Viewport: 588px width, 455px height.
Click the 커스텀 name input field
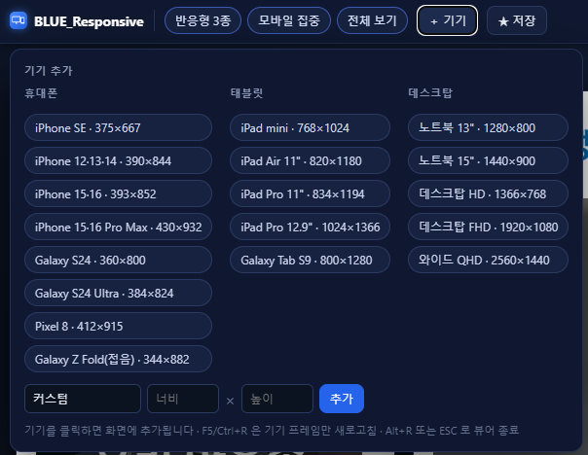pyautogui.click(x=83, y=399)
